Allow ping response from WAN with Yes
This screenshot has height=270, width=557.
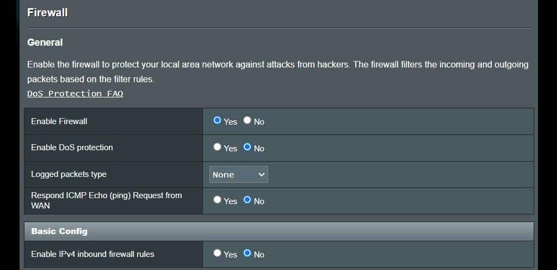coord(217,200)
